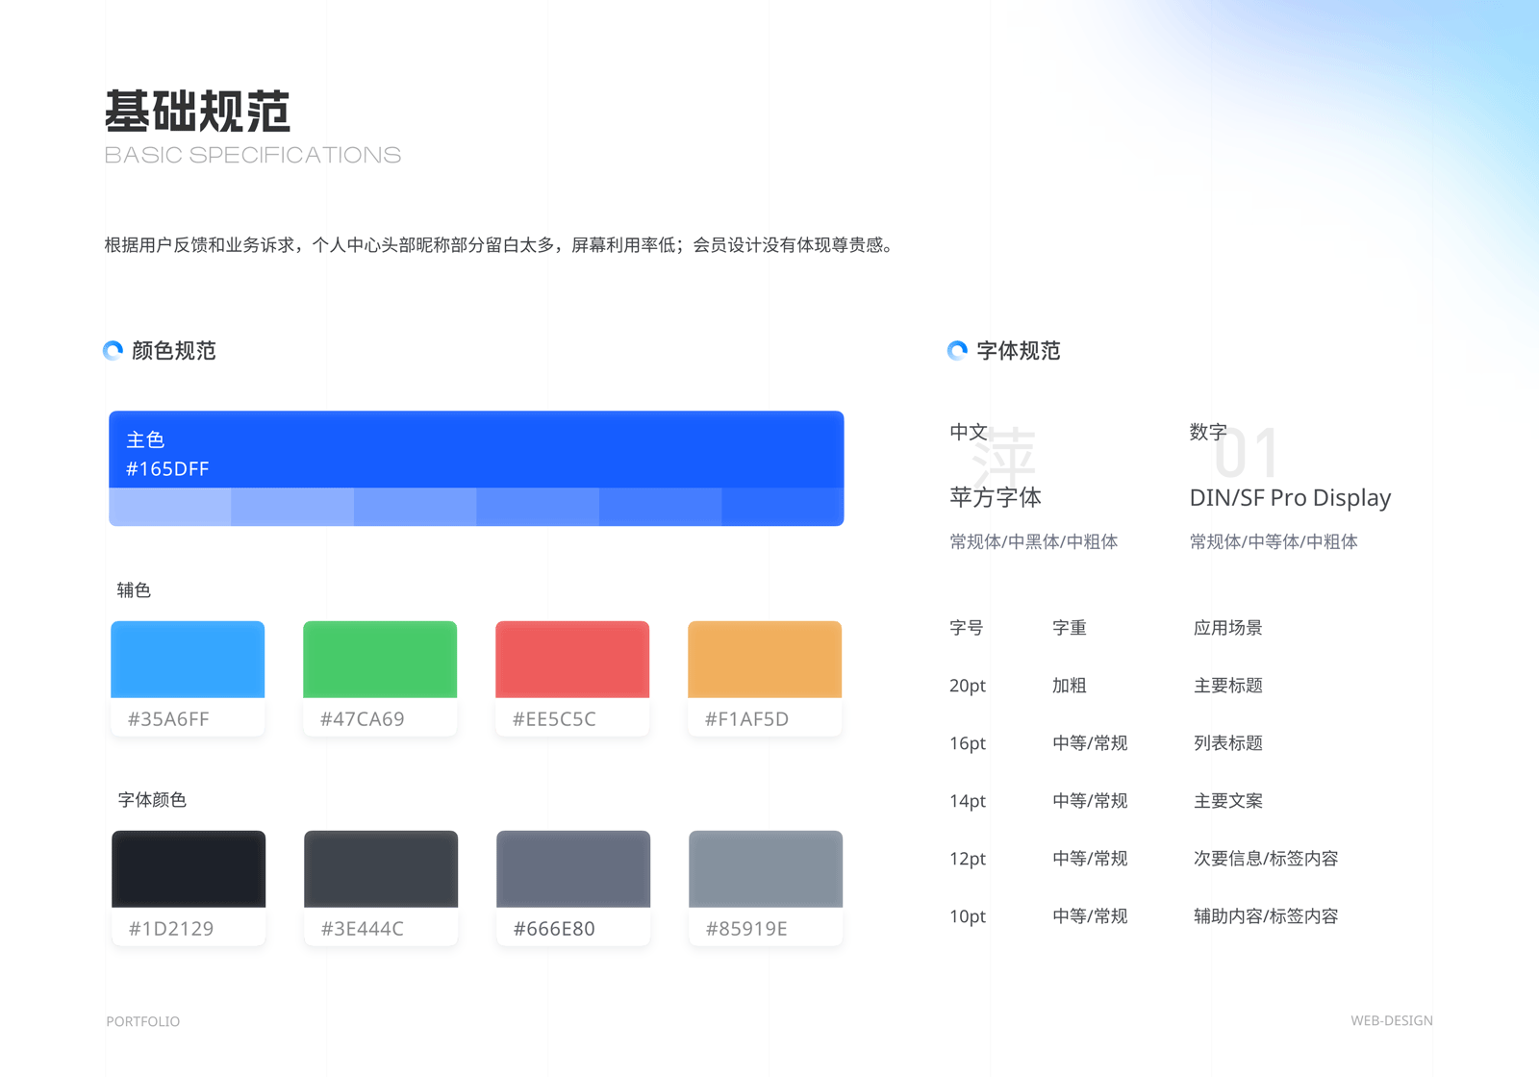Pick the #47CA69 green swatch
Screen dimensions: 1539x1077
pyautogui.click(x=380, y=660)
